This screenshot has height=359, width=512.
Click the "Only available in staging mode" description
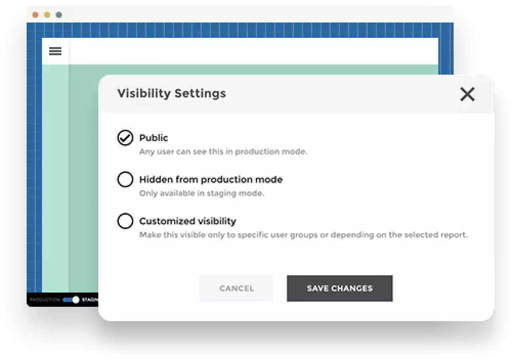(x=202, y=194)
